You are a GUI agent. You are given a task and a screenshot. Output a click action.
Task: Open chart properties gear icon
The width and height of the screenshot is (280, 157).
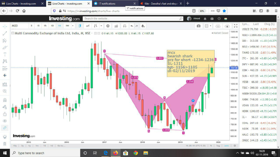[x=108, y=26]
